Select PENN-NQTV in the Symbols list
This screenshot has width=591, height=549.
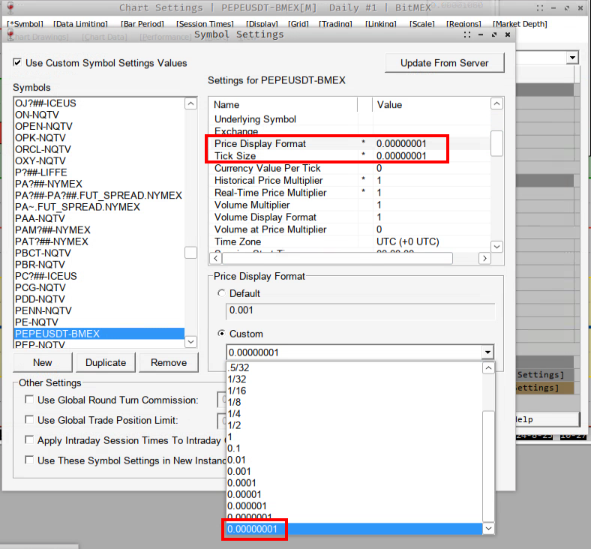[x=99, y=310]
